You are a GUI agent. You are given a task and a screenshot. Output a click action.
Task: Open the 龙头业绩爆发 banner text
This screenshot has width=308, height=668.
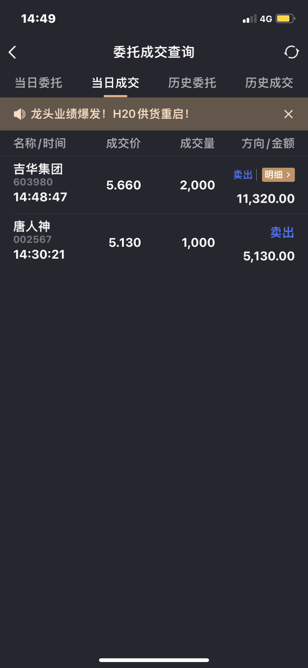[x=110, y=114]
